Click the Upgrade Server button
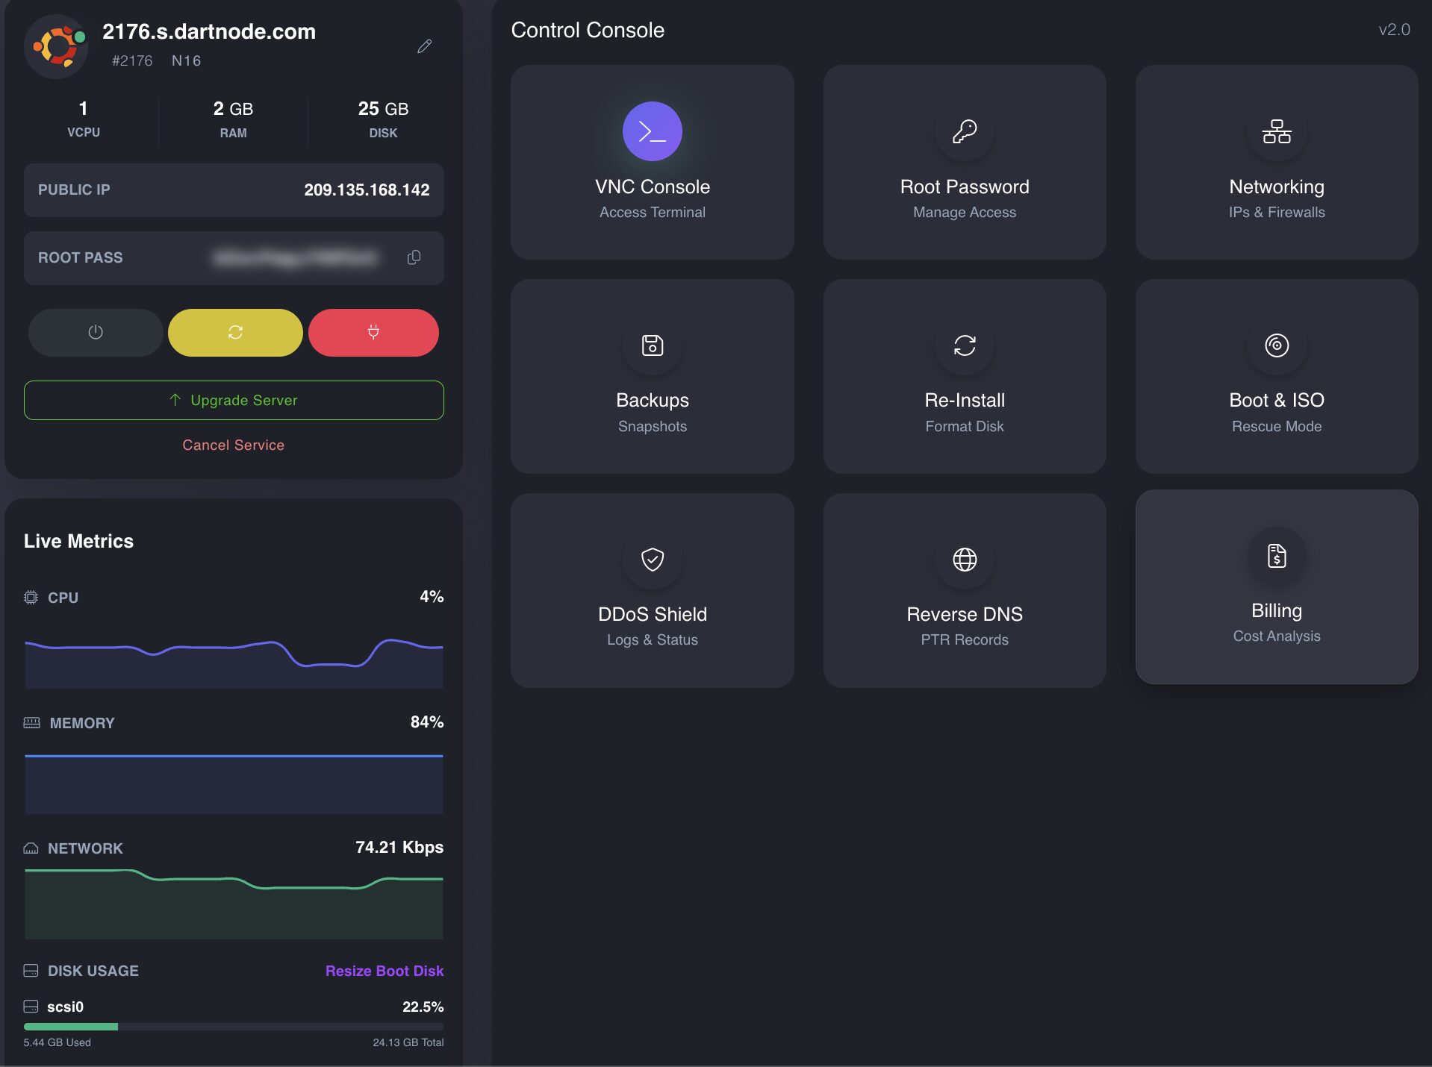Screen dimensions: 1432x1067 click(x=234, y=400)
